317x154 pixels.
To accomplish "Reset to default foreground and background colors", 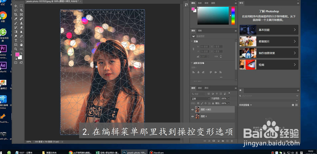I will [16, 59].
